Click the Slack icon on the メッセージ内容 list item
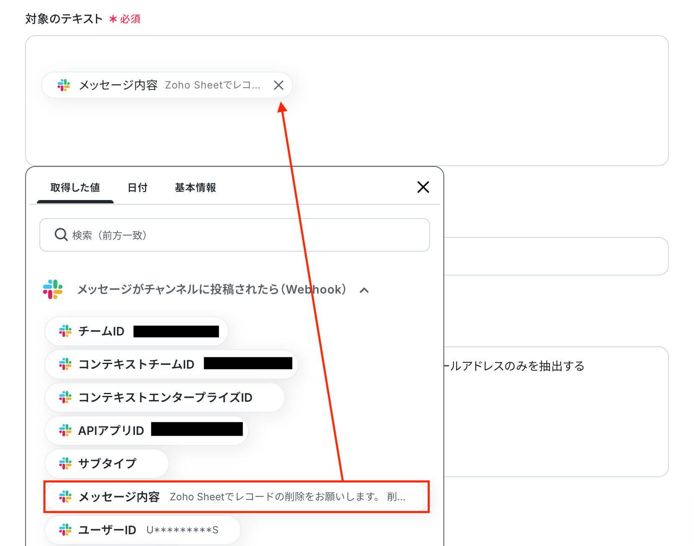This screenshot has height=546, width=694. pos(65,497)
